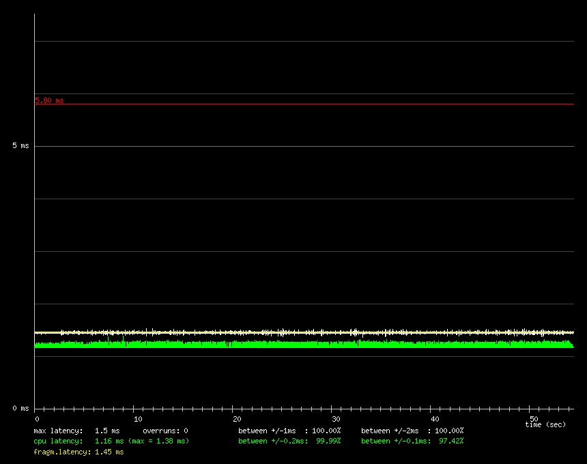Click the between +/-2ms 100.00% statistic
Viewport: 587px width, 464px height.
(x=411, y=431)
